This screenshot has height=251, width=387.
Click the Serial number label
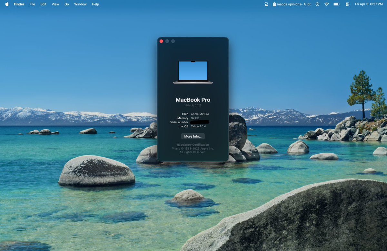click(179, 122)
